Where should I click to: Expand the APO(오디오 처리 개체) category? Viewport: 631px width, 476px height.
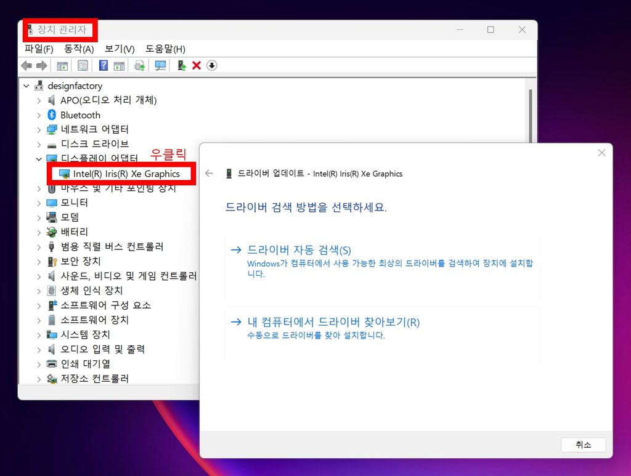click(x=39, y=100)
